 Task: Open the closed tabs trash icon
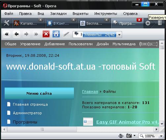[x=160, y=23]
